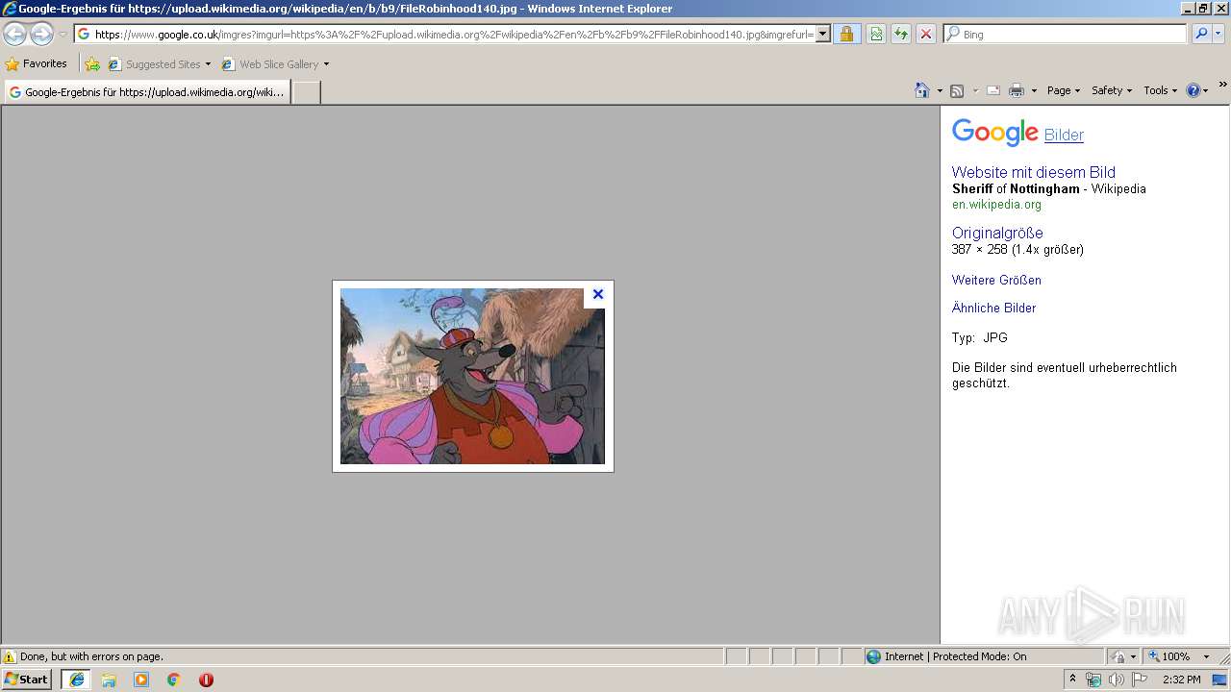The height and width of the screenshot is (692, 1231).
Task: Open the recent pages dropdown beside Forward
Action: (63, 35)
